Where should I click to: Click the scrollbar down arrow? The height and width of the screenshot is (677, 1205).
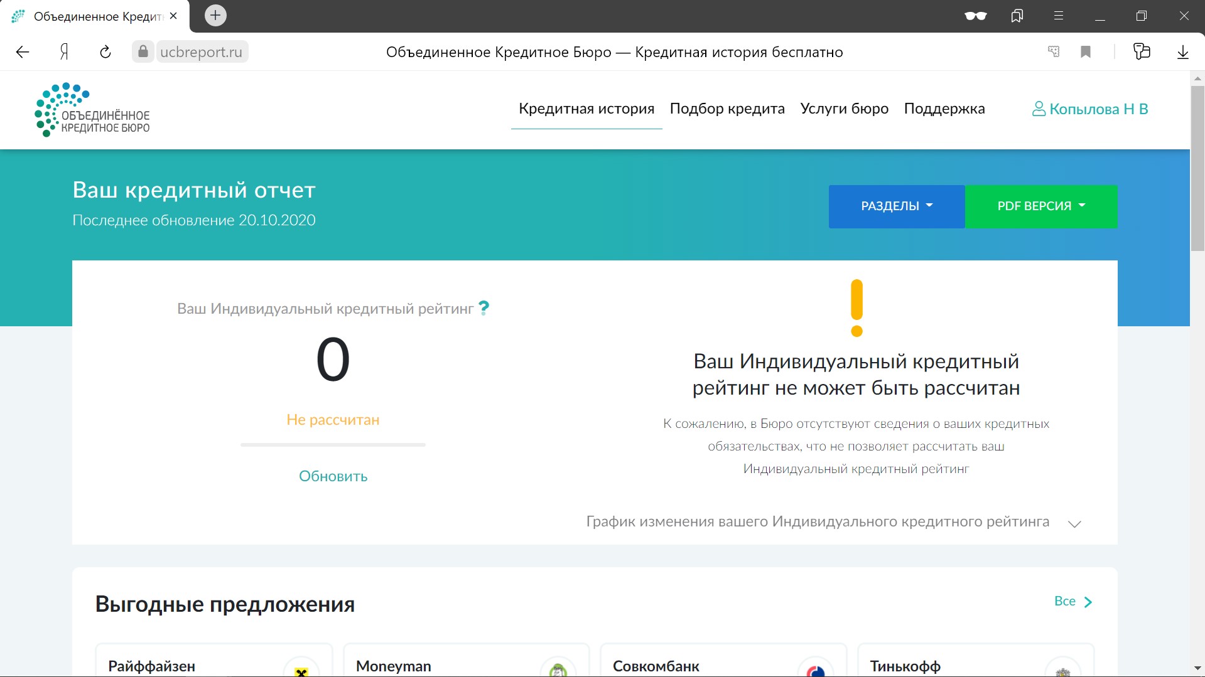tap(1197, 669)
